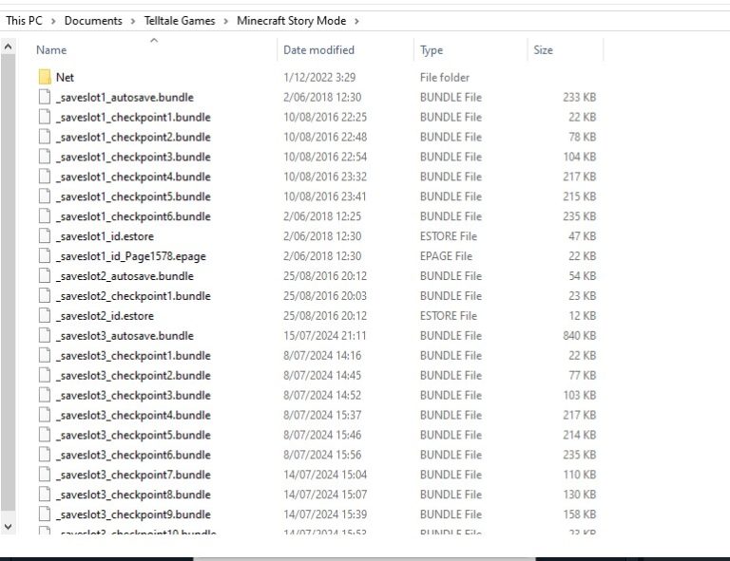Select file icon of _saveslot1_autosave.bundle
Image resolution: width=730 pixels, height=561 pixels.
point(45,97)
